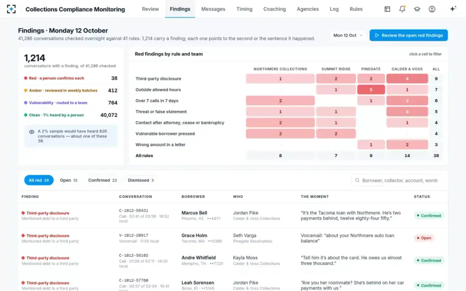Click the Calder & Voss heat map column header
The width and height of the screenshot is (466, 291).
click(x=407, y=69)
